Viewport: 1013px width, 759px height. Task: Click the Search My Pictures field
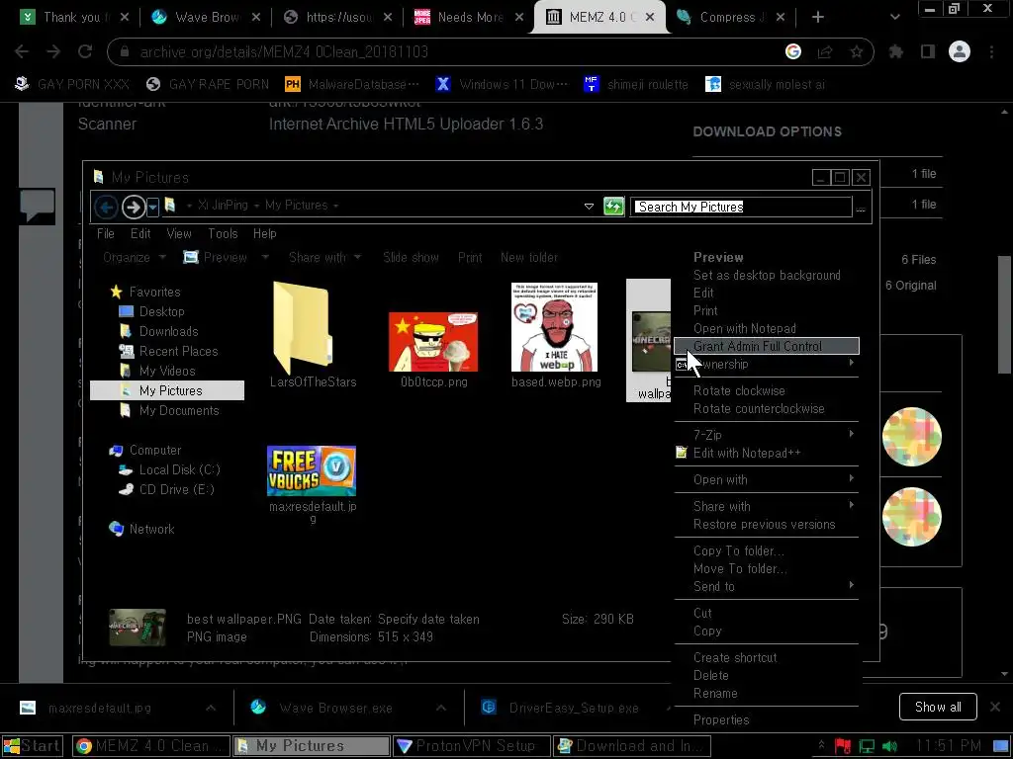[740, 207]
